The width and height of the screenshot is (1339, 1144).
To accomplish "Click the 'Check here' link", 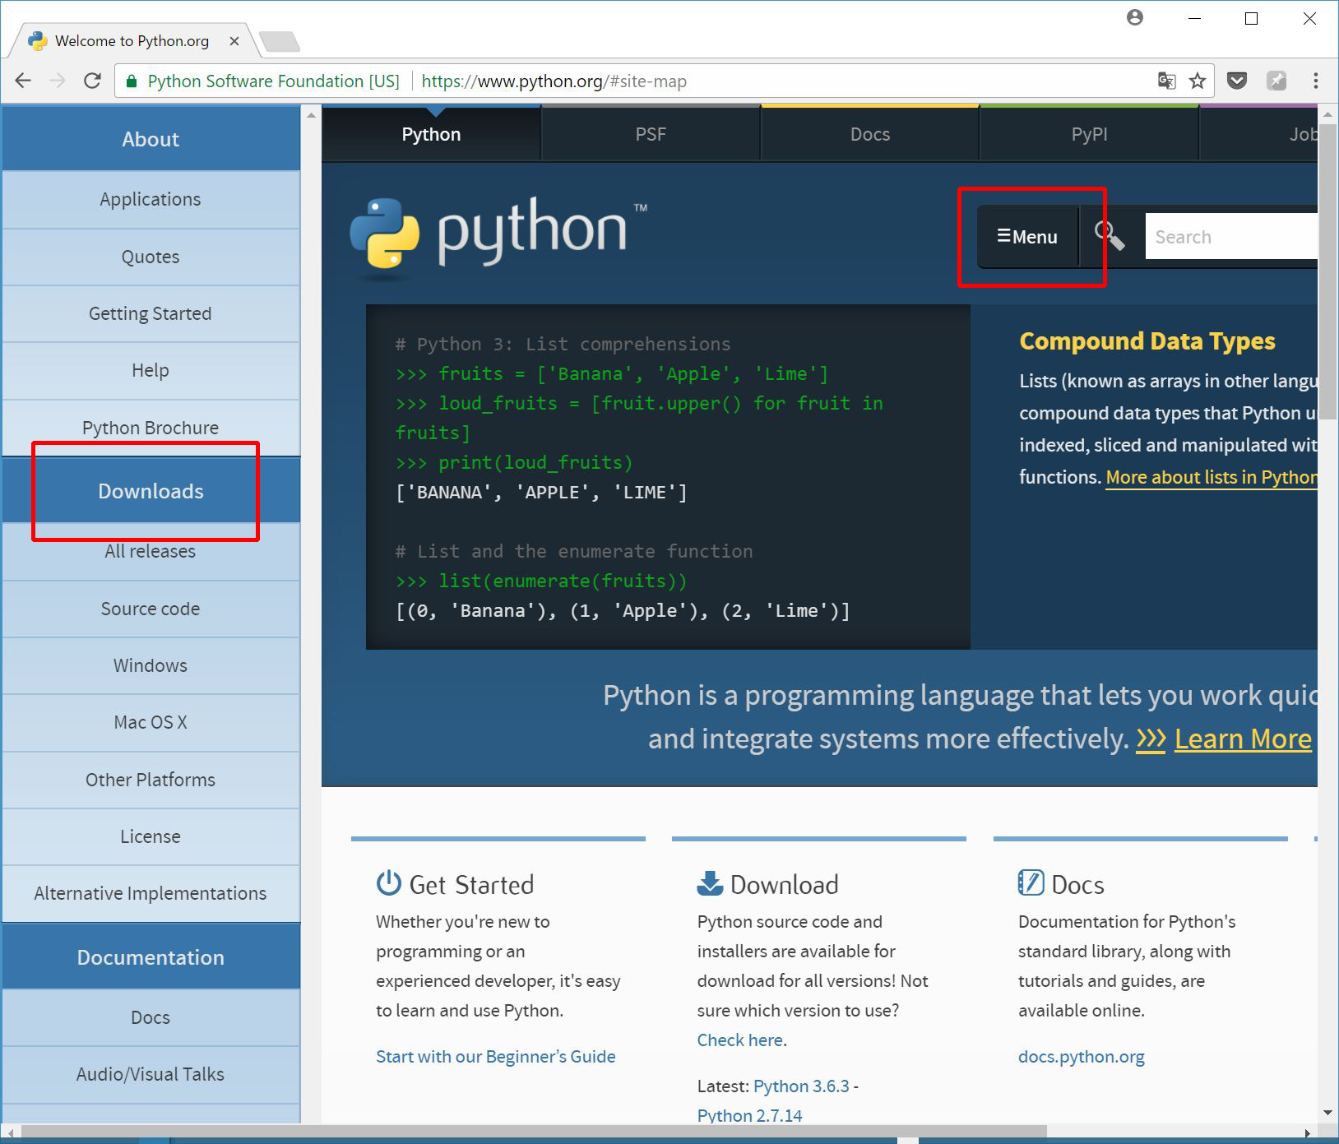I will coord(739,1040).
